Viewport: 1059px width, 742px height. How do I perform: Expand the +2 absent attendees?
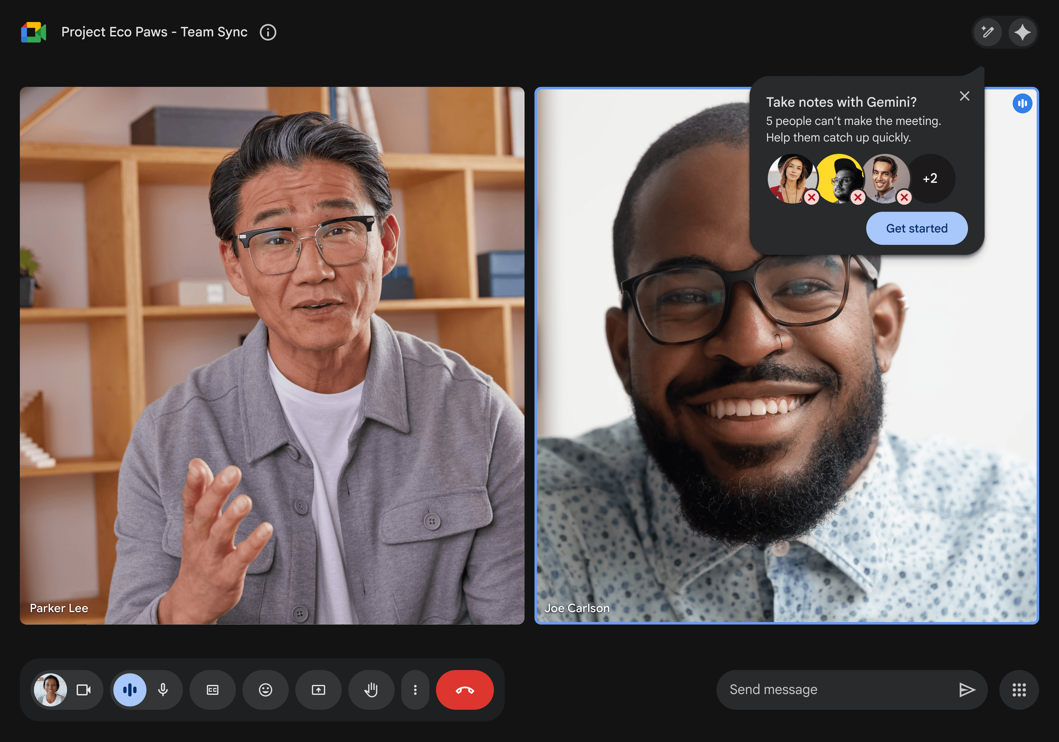(930, 178)
